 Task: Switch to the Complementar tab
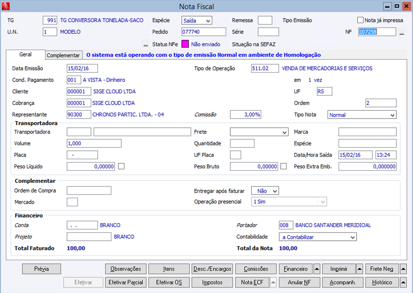coord(64,55)
